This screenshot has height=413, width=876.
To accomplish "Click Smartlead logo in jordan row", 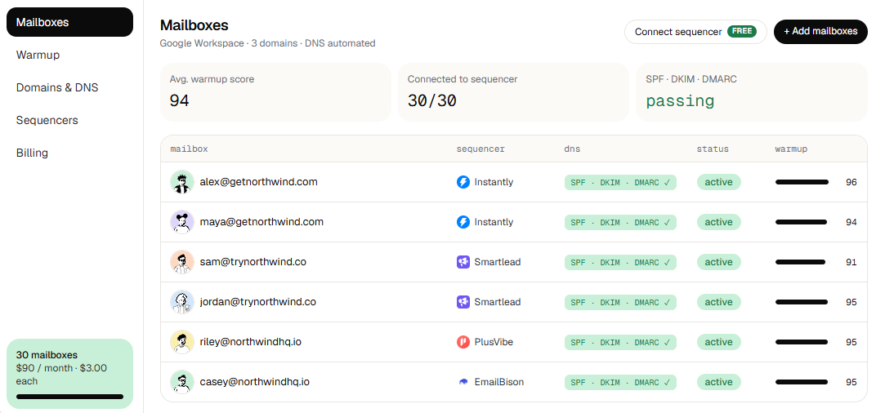I will [463, 302].
